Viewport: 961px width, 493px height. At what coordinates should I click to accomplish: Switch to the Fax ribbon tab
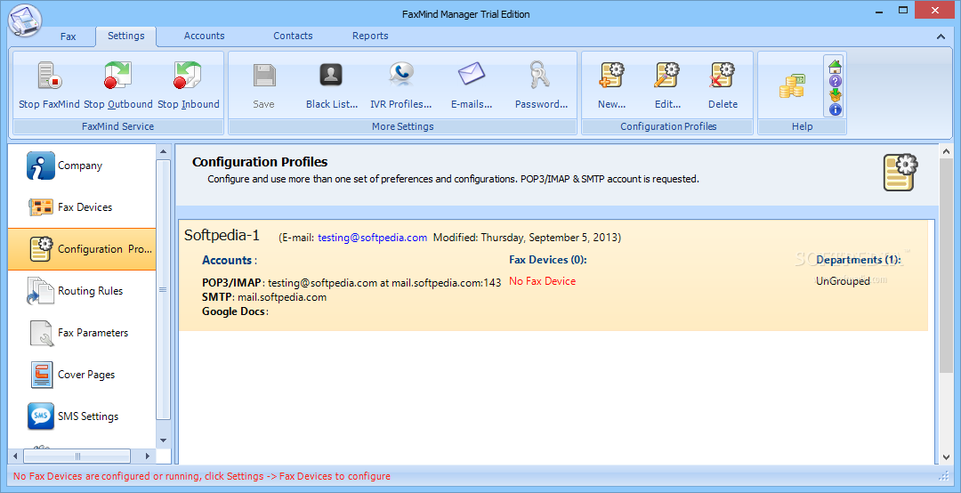click(68, 36)
